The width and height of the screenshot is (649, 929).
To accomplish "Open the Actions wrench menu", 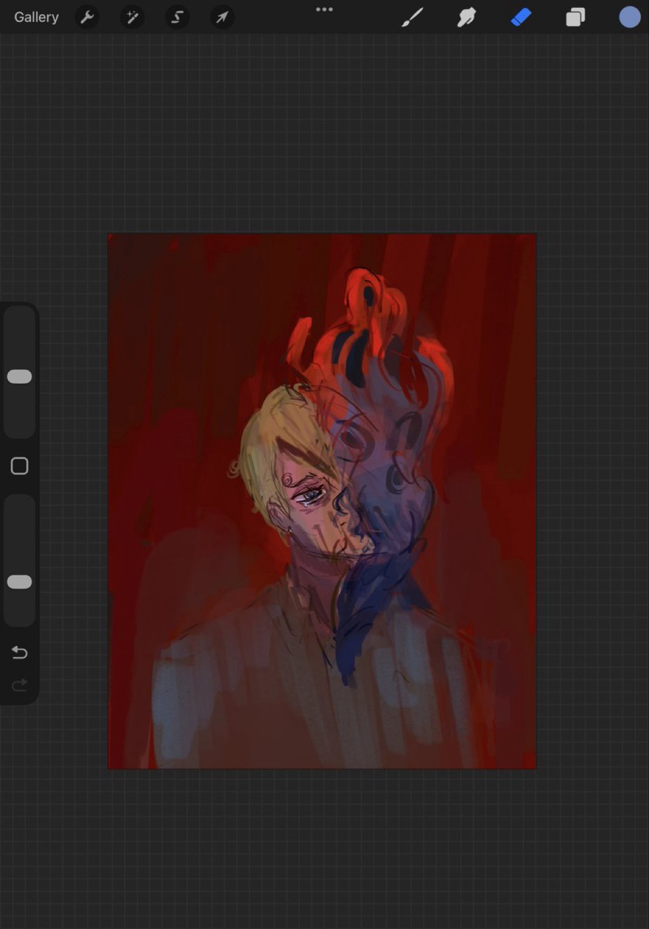I will tap(87, 17).
